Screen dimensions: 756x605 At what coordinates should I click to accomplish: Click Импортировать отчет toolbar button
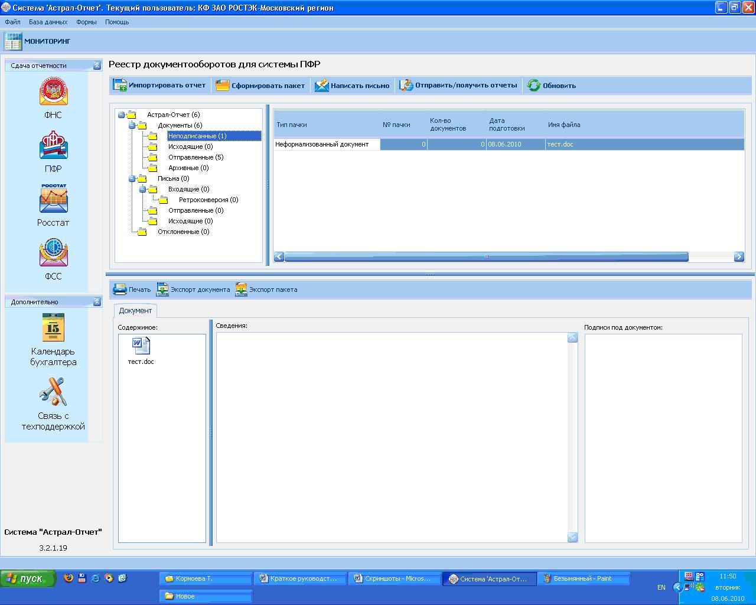click(x=159, y=85)
